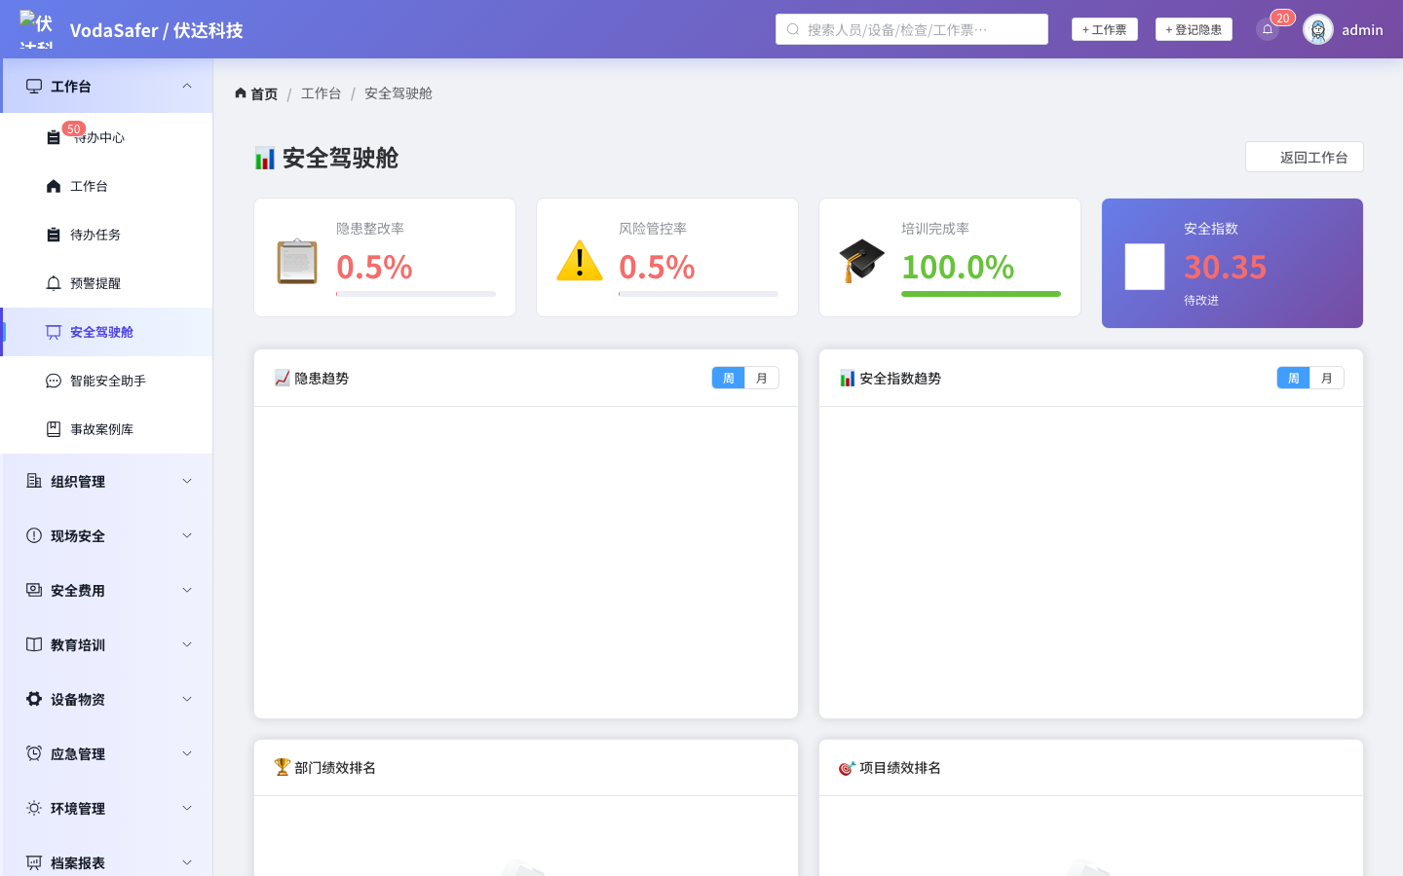The width and height of the screenshot is (1403, 876).
Task: Open 预警提醒 menu item
Action: click(x=106, y=283)
